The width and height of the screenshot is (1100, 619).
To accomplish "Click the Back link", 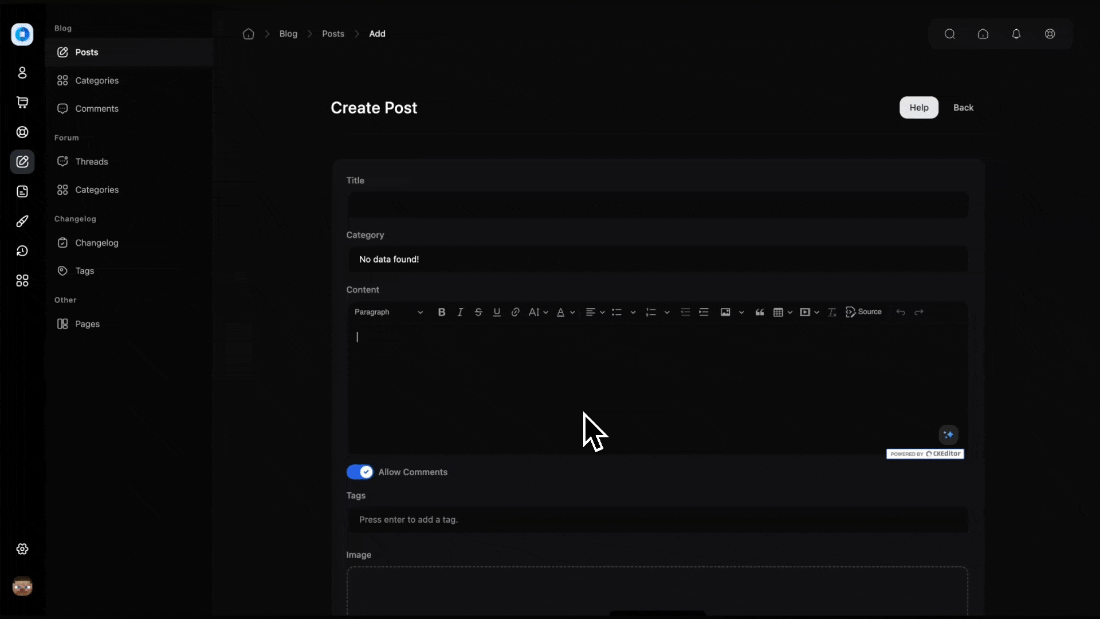I will click(x=963, y=108).
